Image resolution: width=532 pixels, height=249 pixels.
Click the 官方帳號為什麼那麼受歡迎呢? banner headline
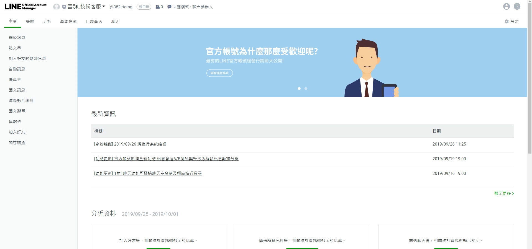tap(262, 51)
